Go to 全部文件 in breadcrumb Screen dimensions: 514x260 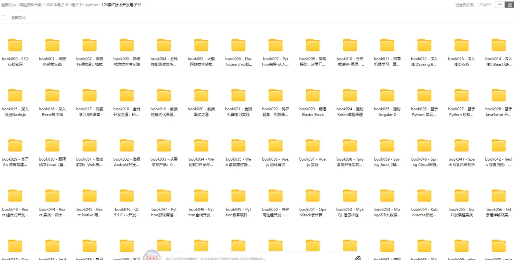coord(9,5)
